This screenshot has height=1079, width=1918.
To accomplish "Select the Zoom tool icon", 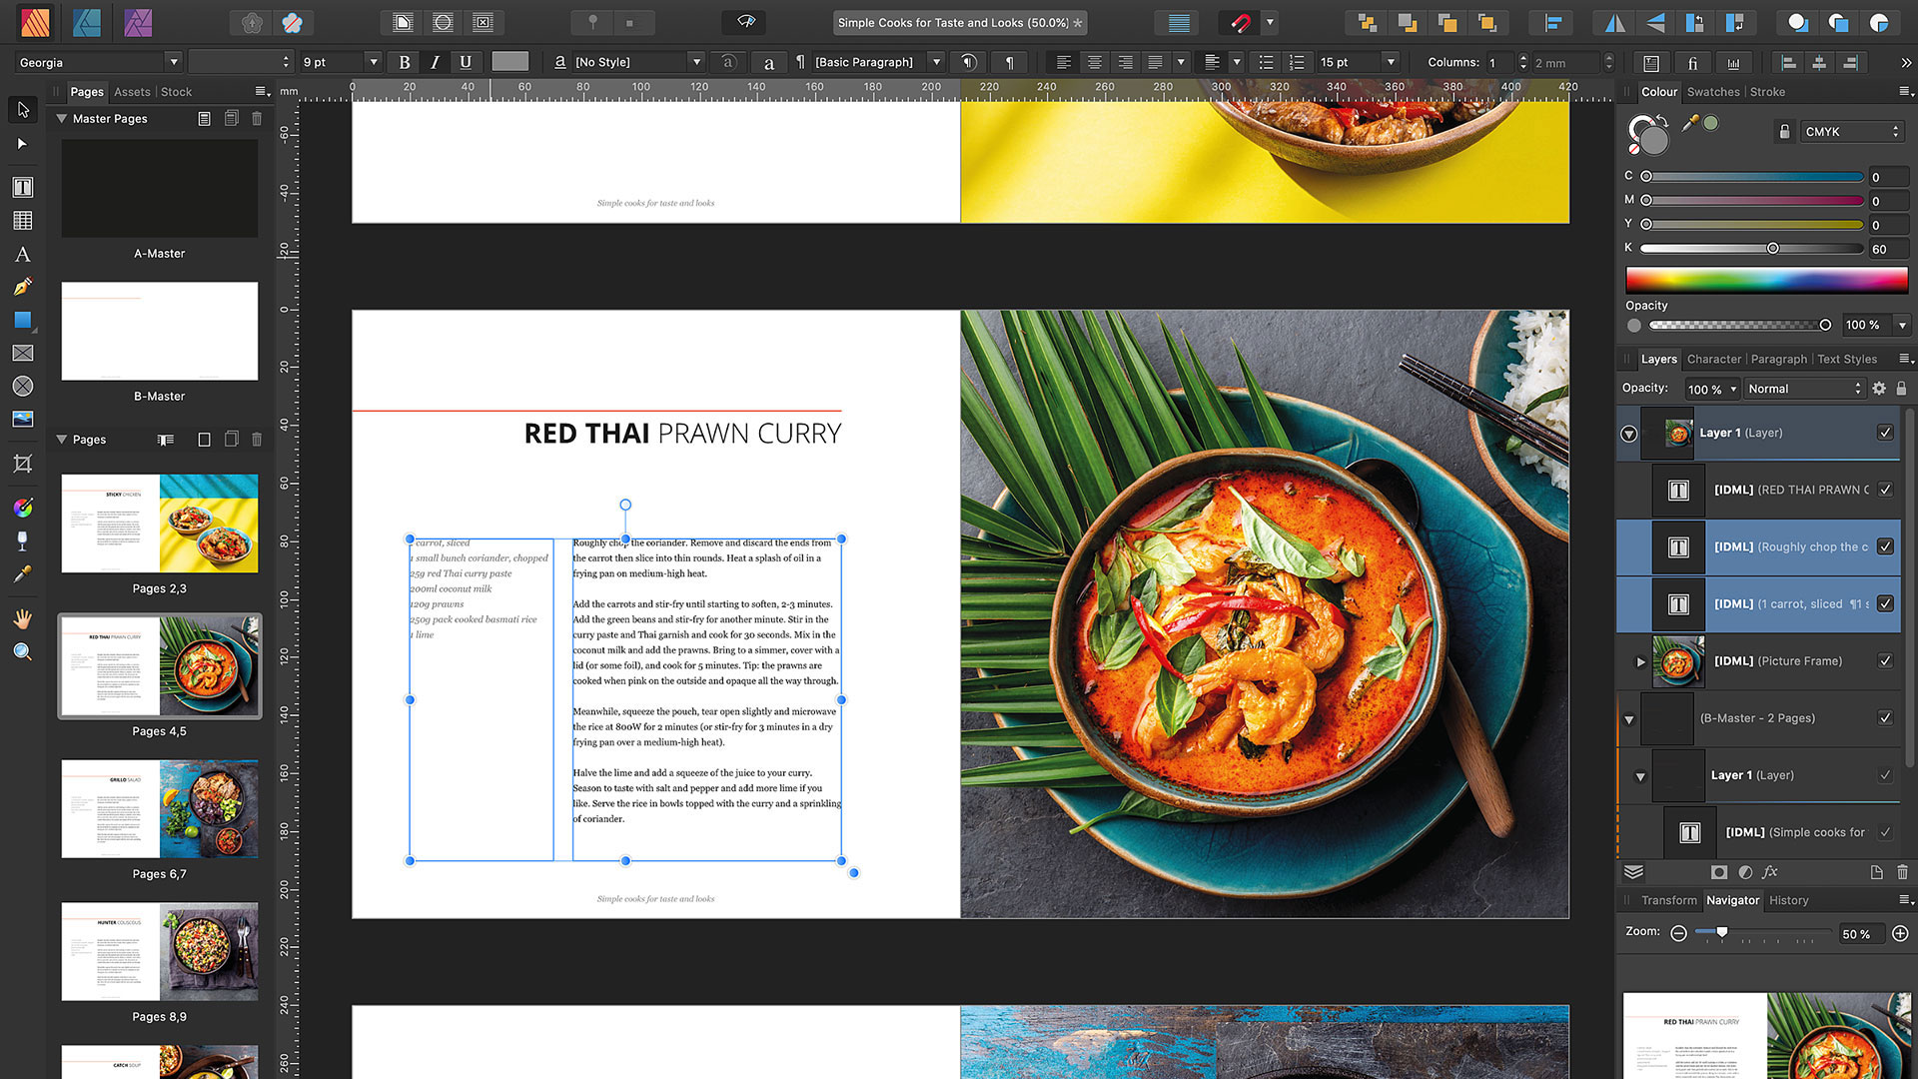I will click(22, 649).
